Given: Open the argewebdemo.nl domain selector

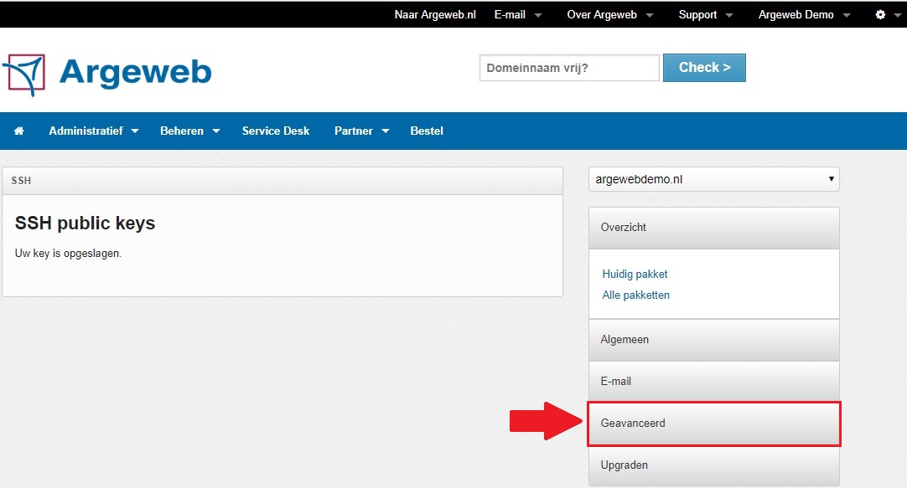Looking at the screenshot, I should 714,179.
